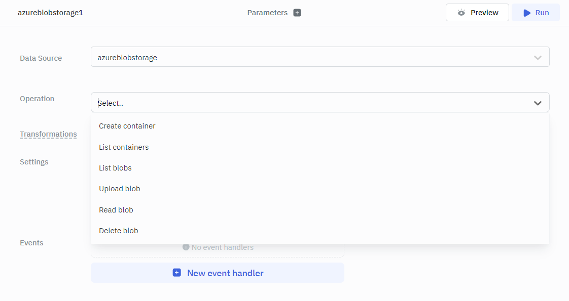
Task: Choose the Read blob option
Action: coord(116,210)
